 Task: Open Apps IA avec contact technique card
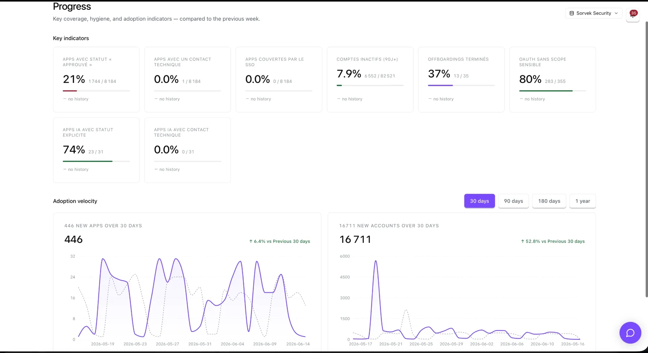(x=188, y=150)
